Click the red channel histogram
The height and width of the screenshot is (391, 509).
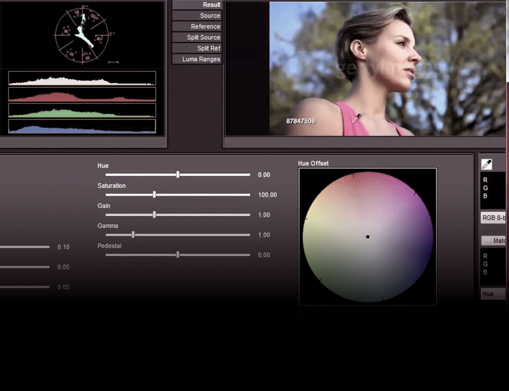(82, 94)
